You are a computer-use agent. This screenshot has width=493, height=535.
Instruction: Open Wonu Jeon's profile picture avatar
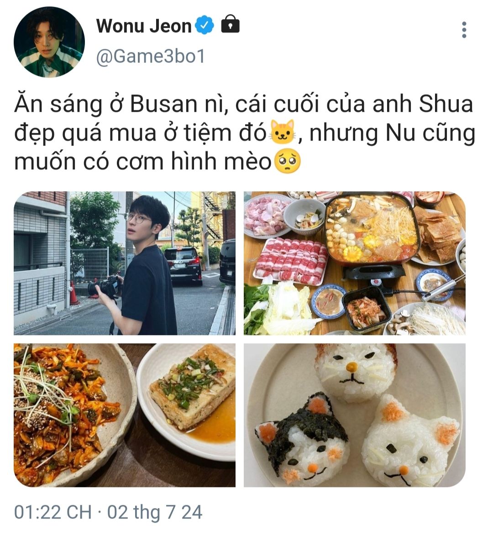pyautogui.click(x=49, y=42)
